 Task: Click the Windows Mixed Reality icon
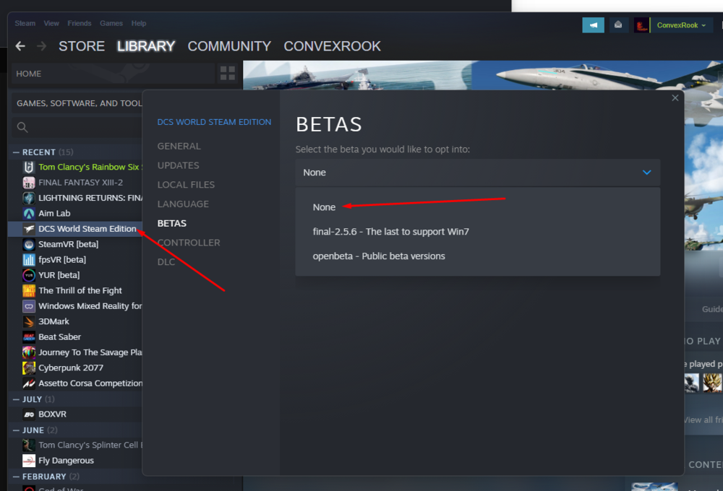click(x=29, y=306)
